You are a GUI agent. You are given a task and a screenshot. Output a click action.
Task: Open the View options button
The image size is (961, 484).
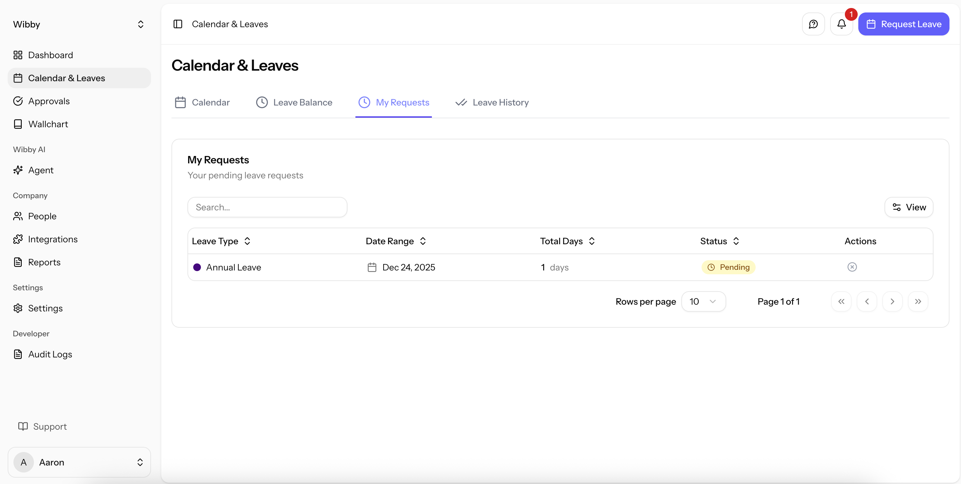[909, 207]
